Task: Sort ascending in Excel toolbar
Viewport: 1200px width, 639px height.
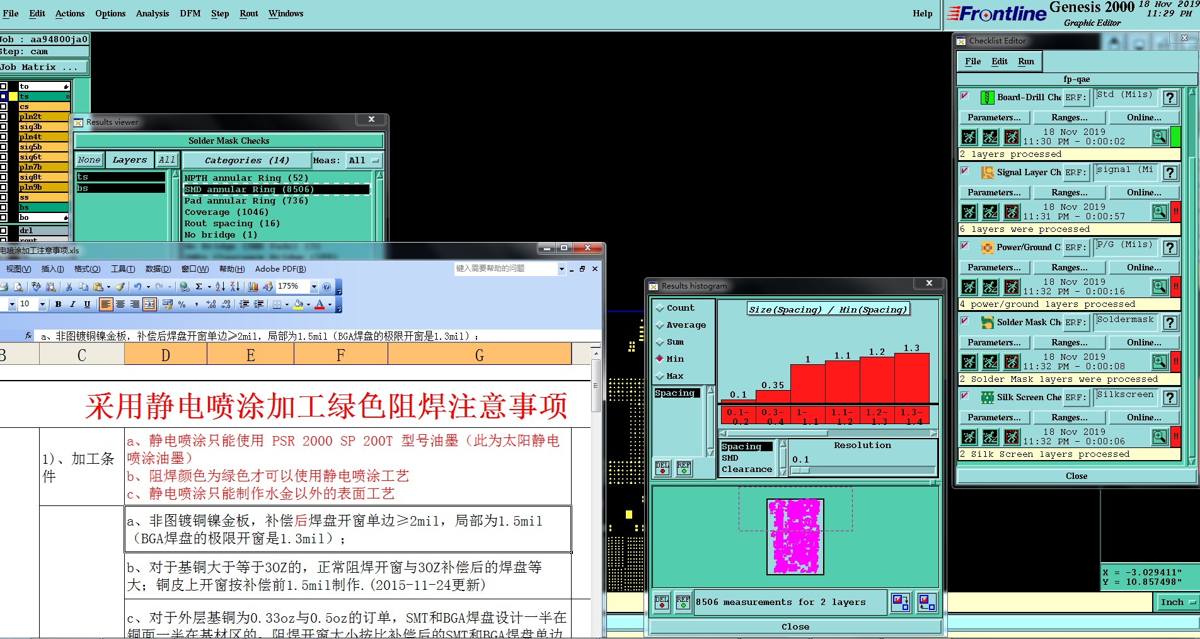Action: point(220,287)
